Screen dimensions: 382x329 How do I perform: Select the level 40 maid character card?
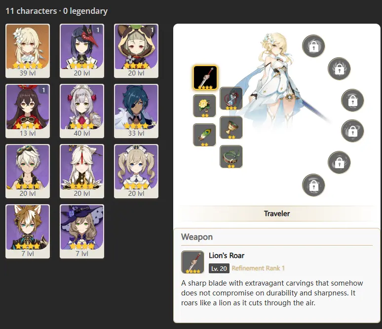pos(82,111)
